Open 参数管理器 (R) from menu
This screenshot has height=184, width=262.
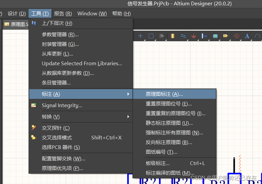point(81,35)
